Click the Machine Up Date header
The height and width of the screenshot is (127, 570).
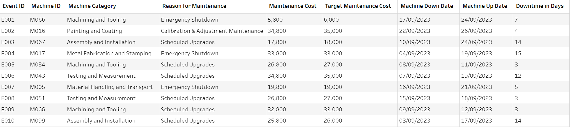(x=484, y=6)
